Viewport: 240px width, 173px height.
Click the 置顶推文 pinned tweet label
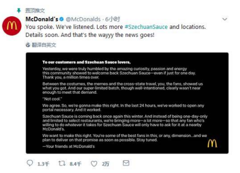pyautogui.click(x=35, y=11)
